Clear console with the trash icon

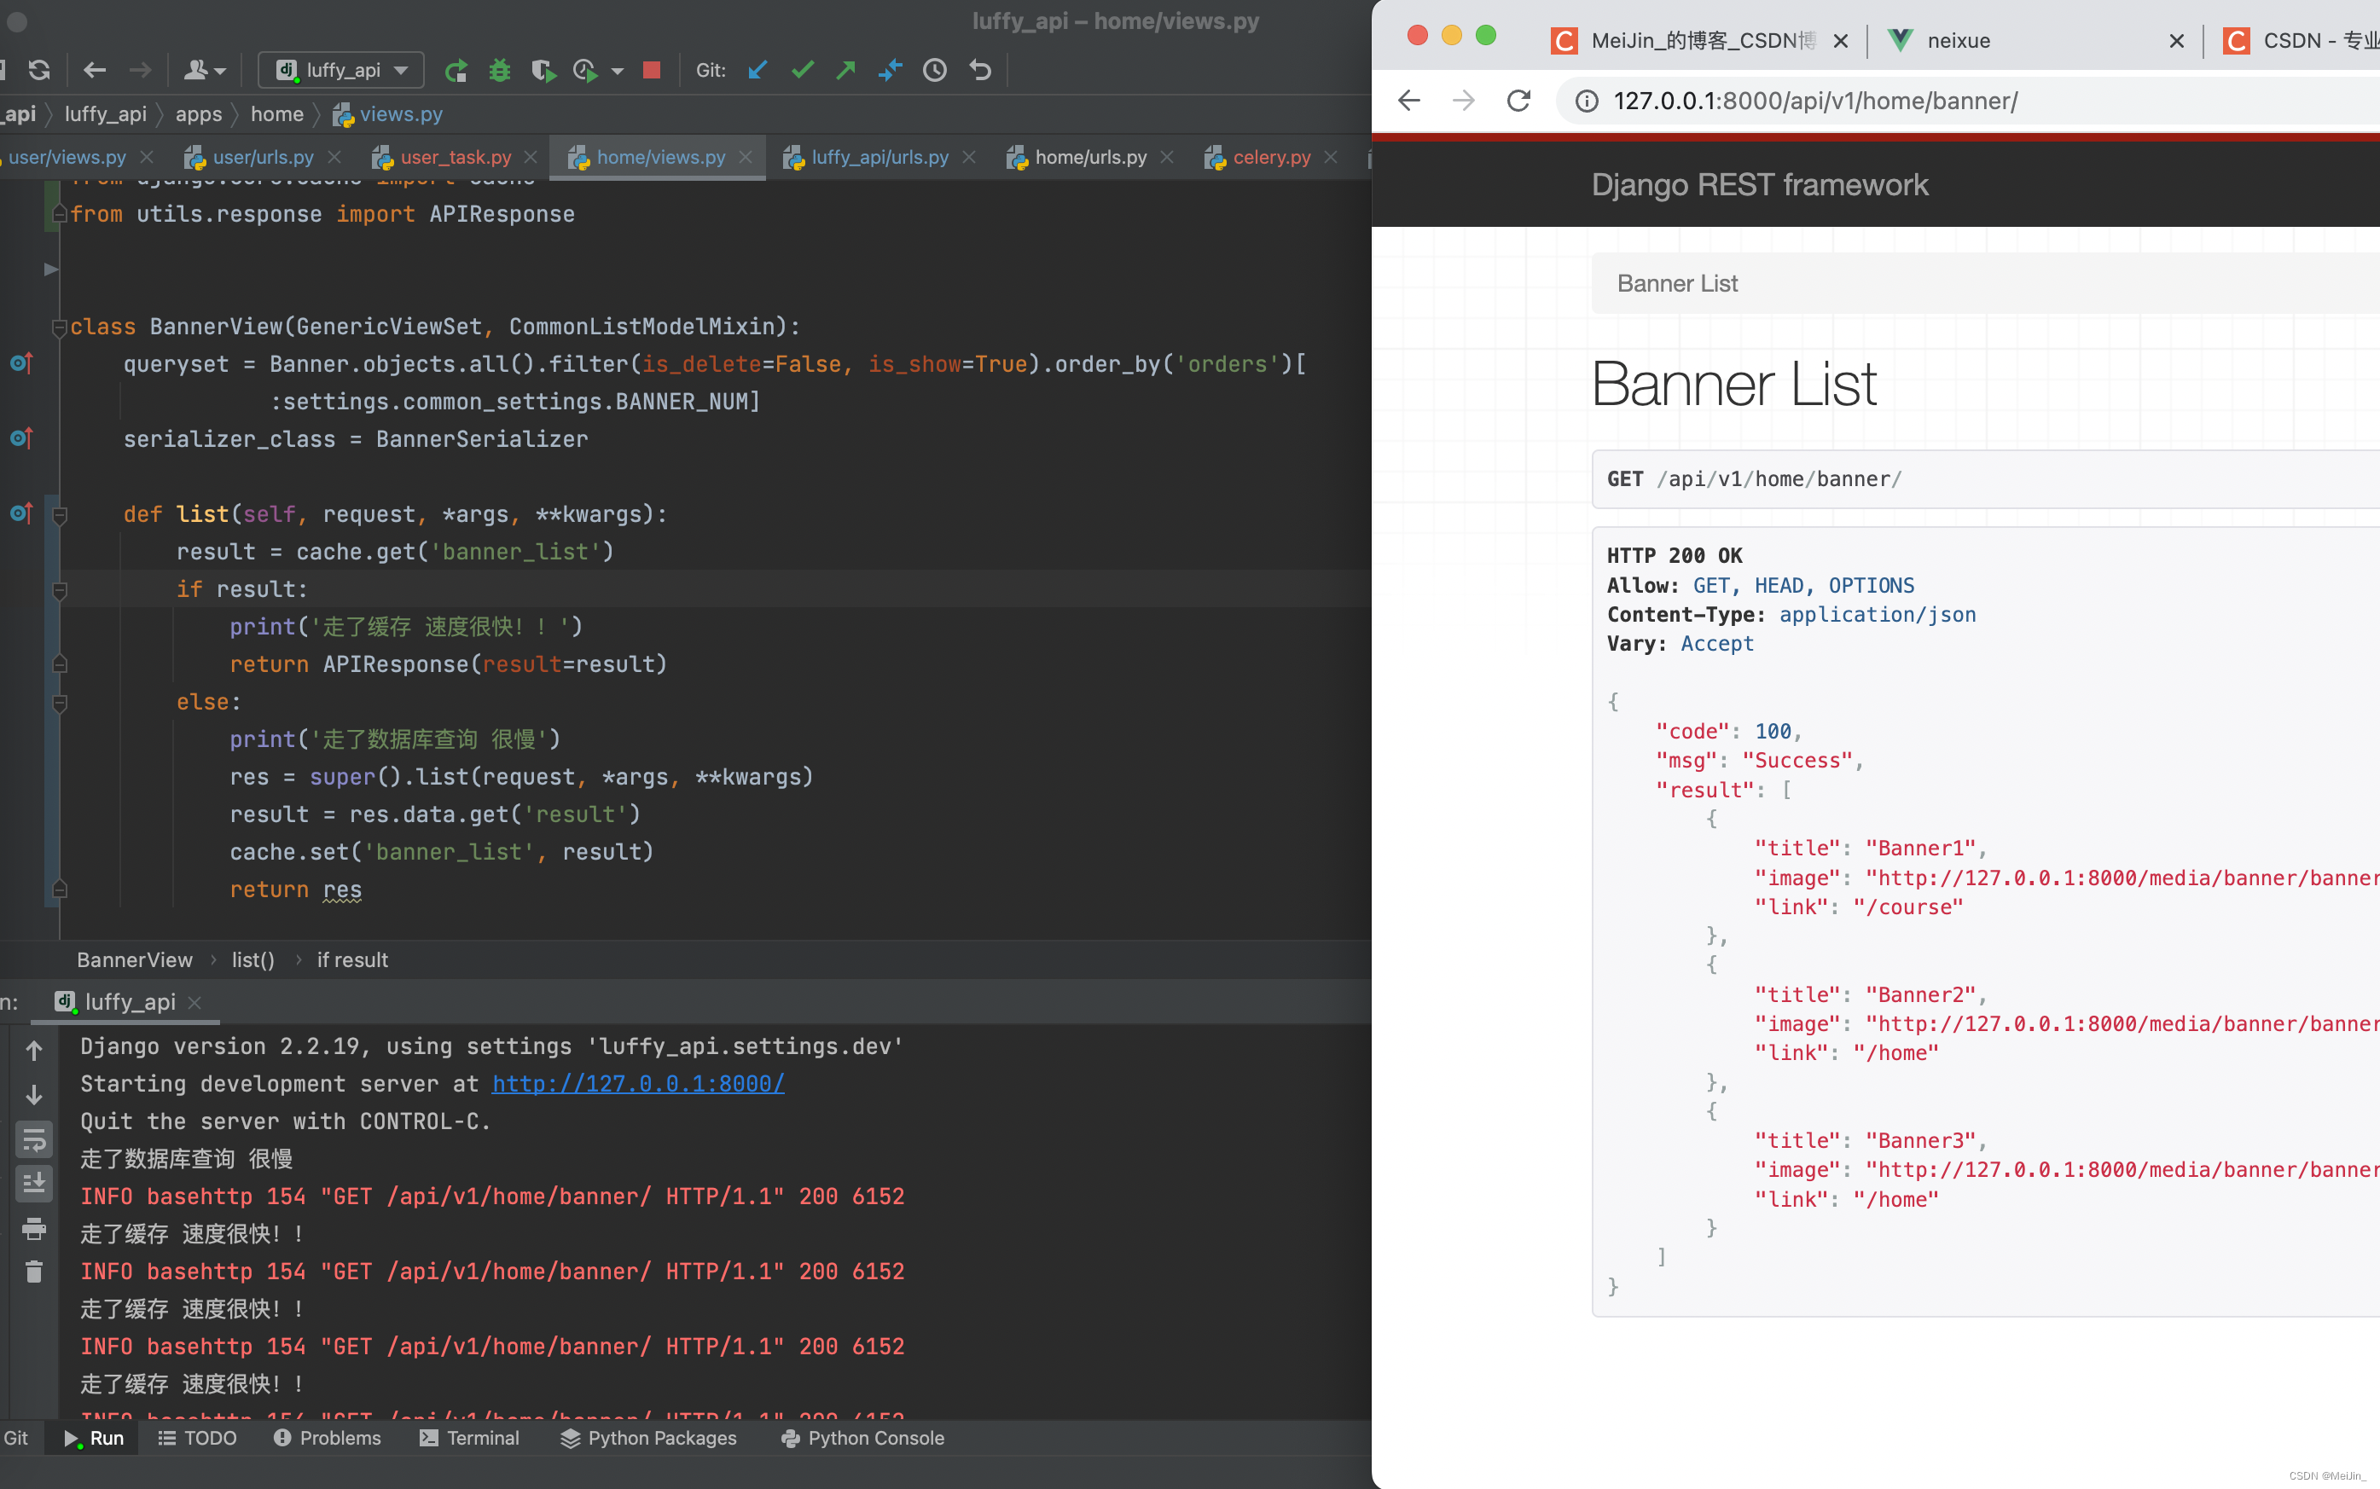[x=34, y=1272]
